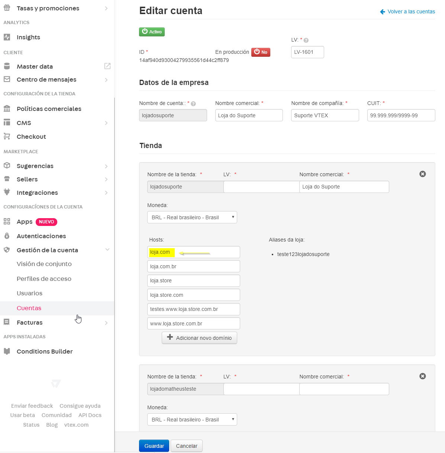Click the Autenticaciones lock icon
The height and width of the screenshot is (453, 445).
coord(7,236)
